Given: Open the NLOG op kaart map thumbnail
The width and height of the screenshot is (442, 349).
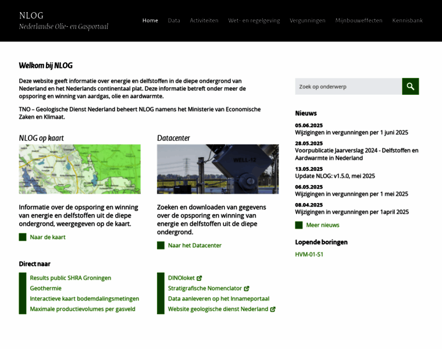Looking at the screenshot, I should point(80,169).
